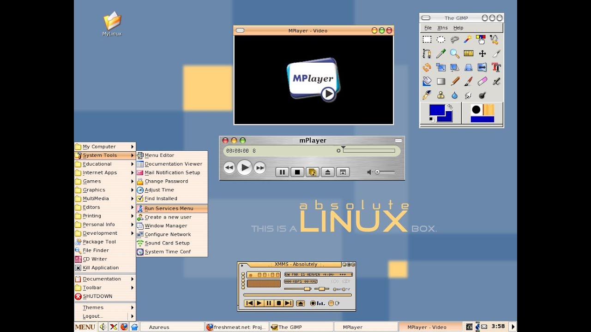Click the XMMS play button
This screenshot has height=332, width=591.
[x=259, y=303]
